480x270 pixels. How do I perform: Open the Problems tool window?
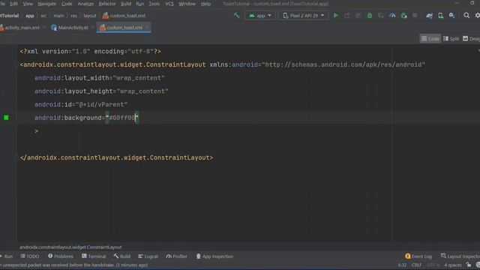point(61,256)
